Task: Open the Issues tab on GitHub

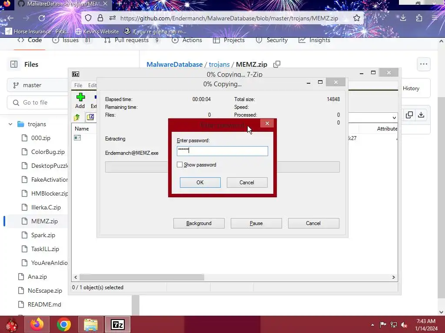Action: [x=72, y=40]
